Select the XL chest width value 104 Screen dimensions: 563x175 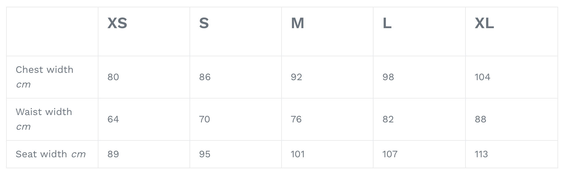(x=482, y=77)
